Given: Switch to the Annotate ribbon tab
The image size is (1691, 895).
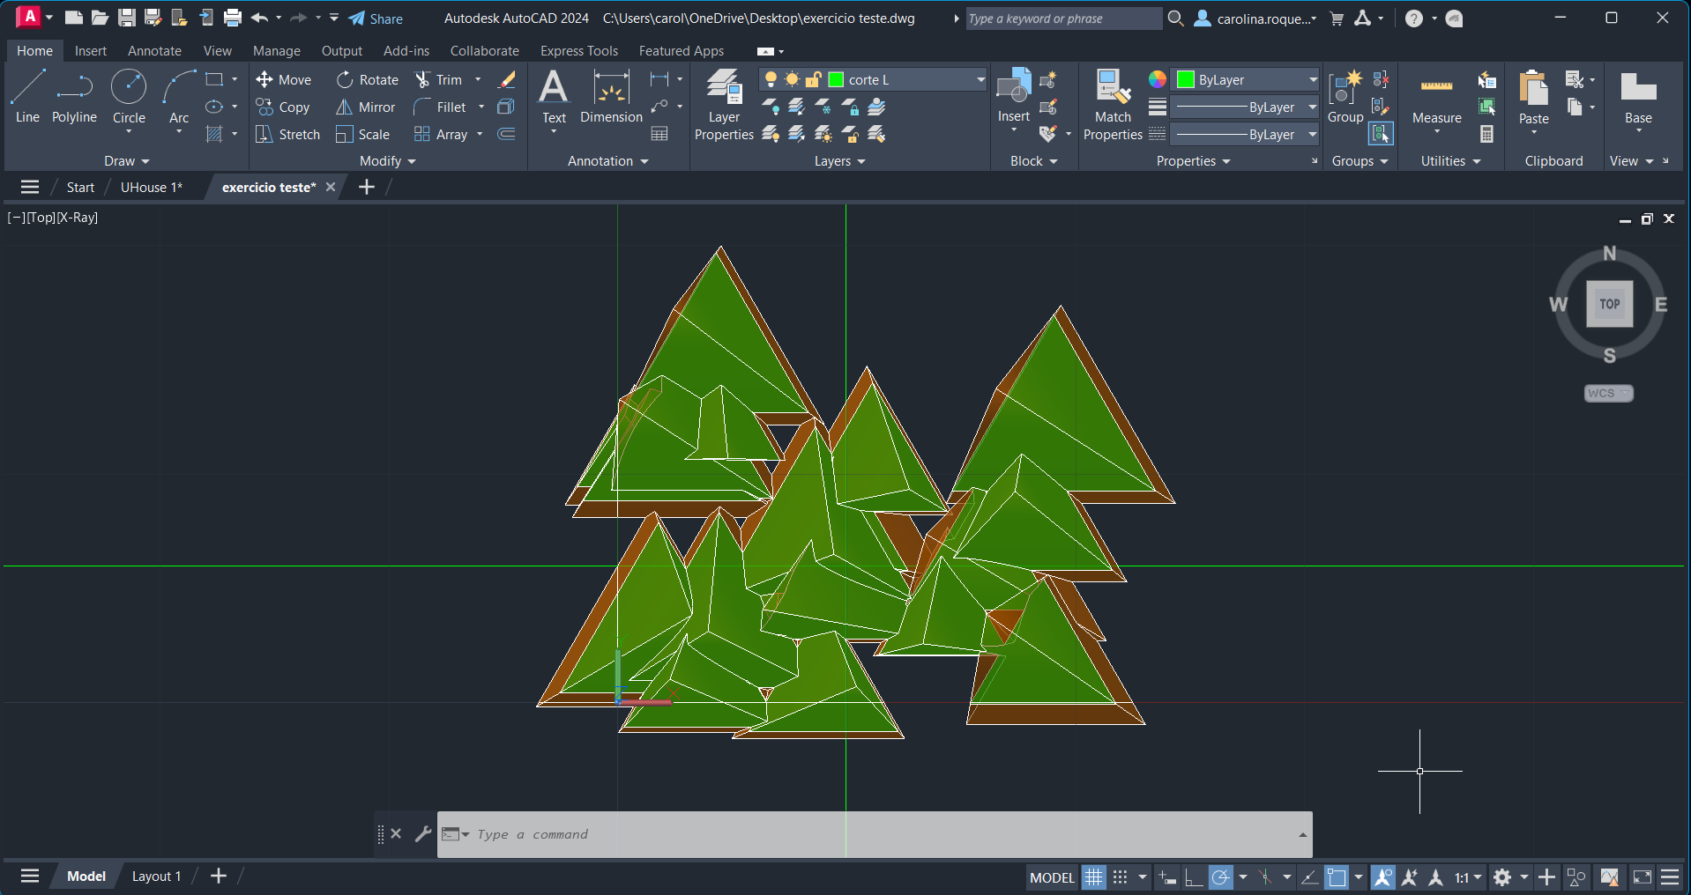Looking at the screenshot, I should [x=154, y=51].
